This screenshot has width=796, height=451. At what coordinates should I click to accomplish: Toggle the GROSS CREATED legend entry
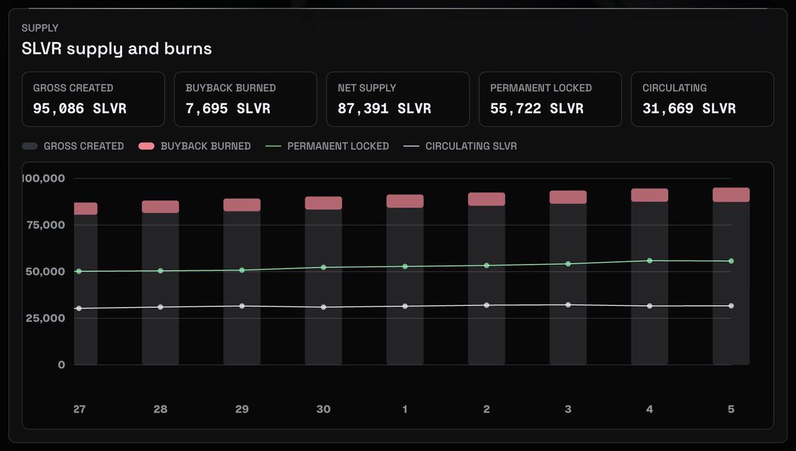click(73, 146)
